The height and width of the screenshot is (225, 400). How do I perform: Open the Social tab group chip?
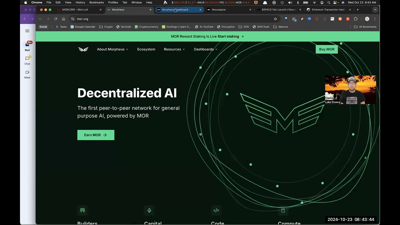(x=43, y=27)
